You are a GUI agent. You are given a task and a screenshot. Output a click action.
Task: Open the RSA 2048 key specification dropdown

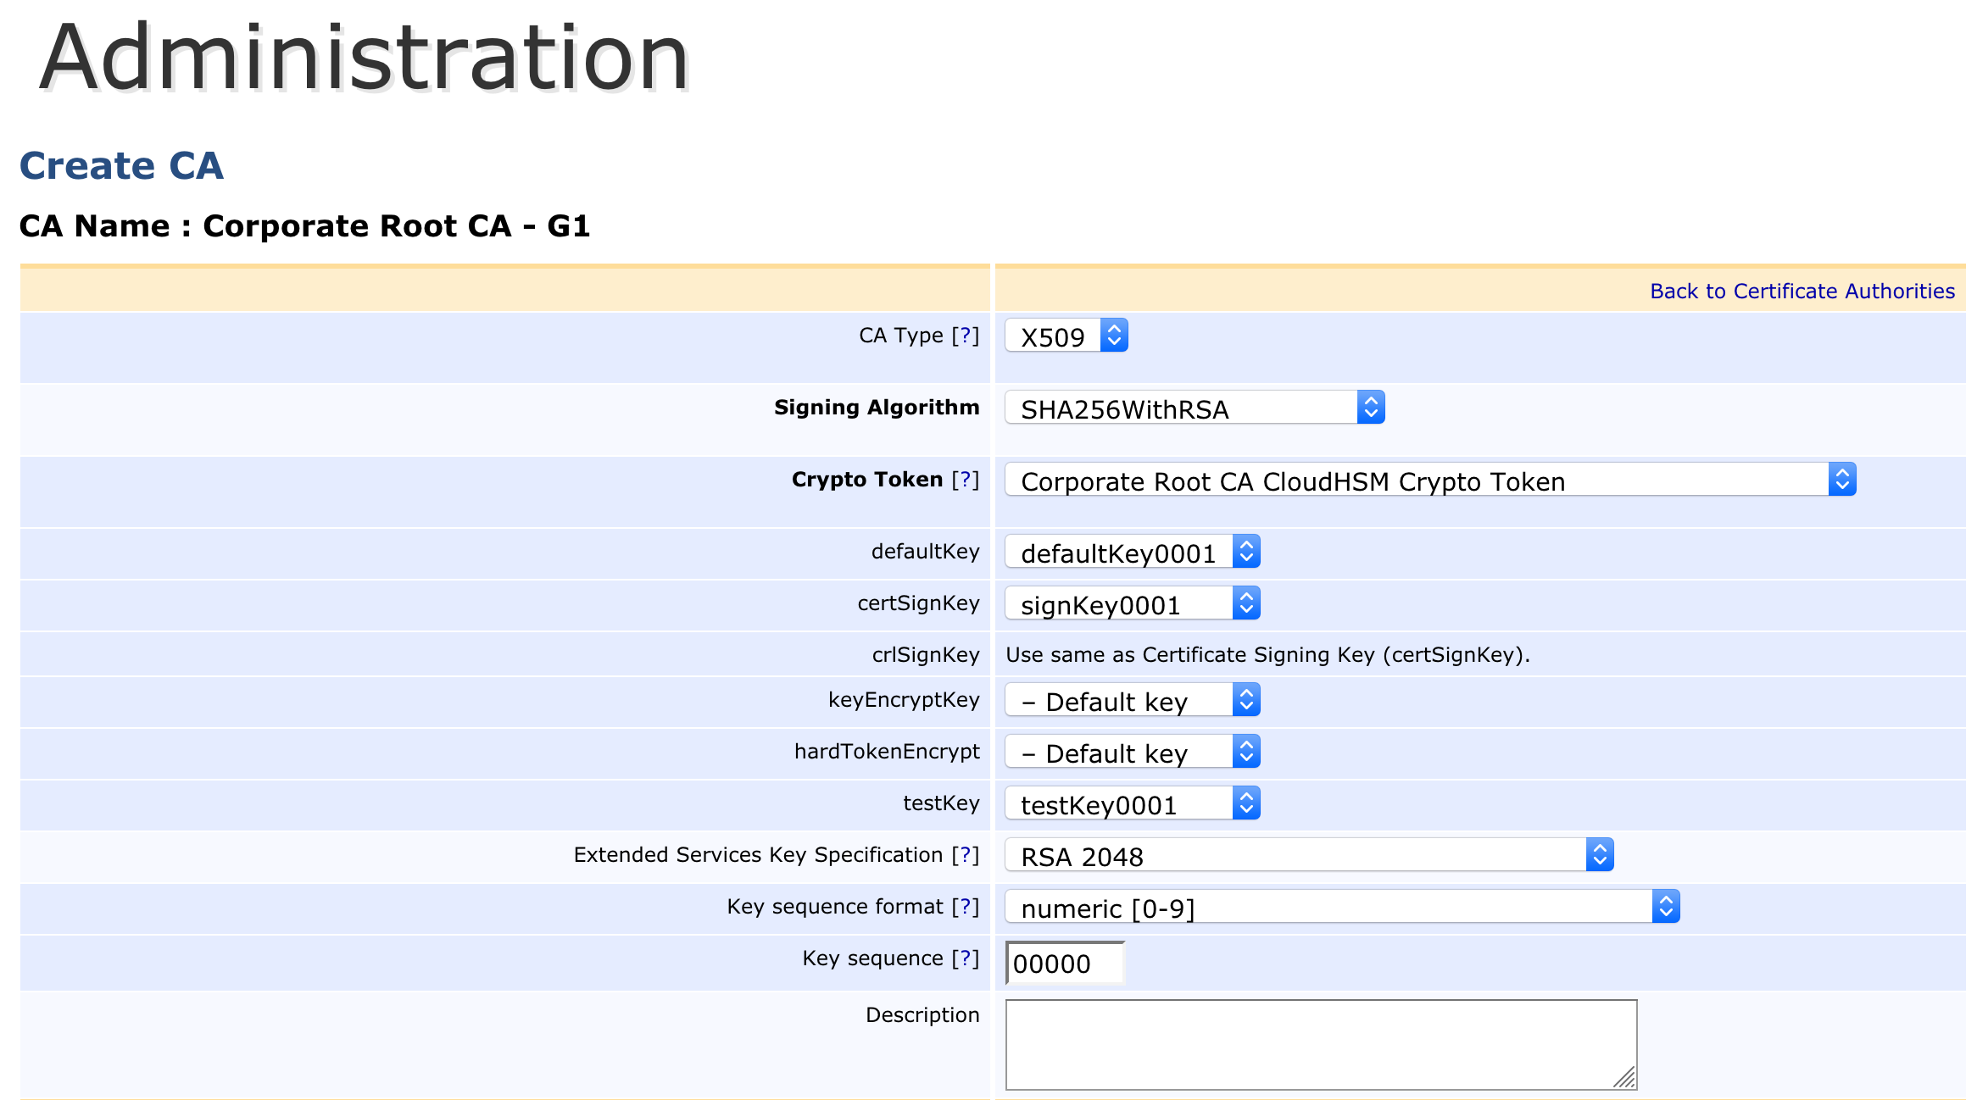pyautogui.click(x=1308, y=856)
